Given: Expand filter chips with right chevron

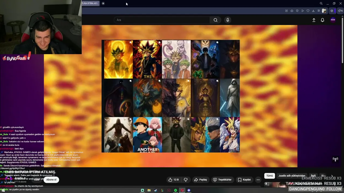Looking at the screenshot, I should click(x=332, y=176).
